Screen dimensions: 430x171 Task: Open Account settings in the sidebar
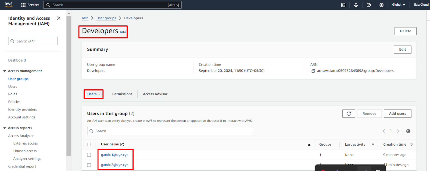[22, 117]
